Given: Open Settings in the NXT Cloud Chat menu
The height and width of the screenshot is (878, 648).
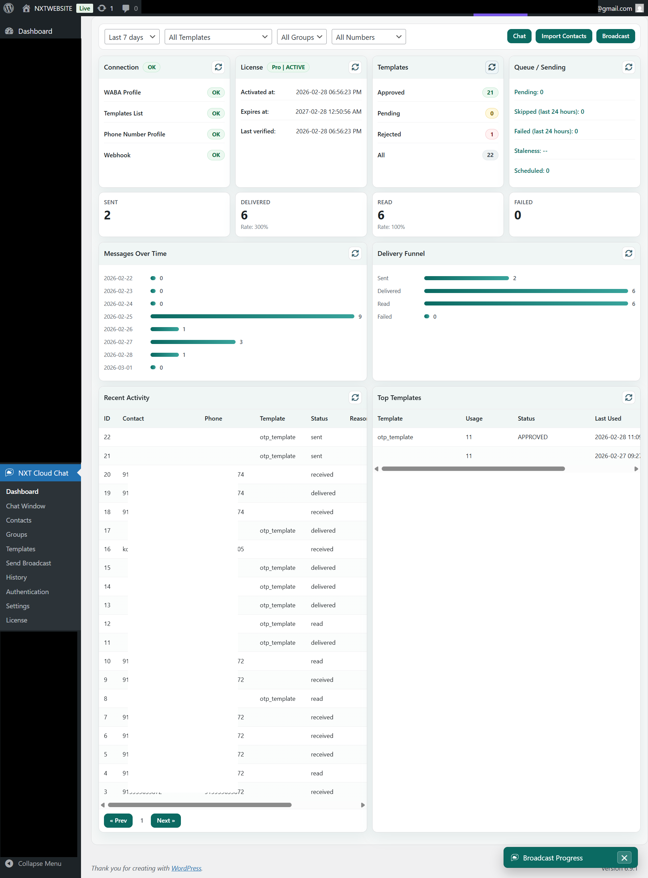Looking at the screenshot, I should click(18, 606).
